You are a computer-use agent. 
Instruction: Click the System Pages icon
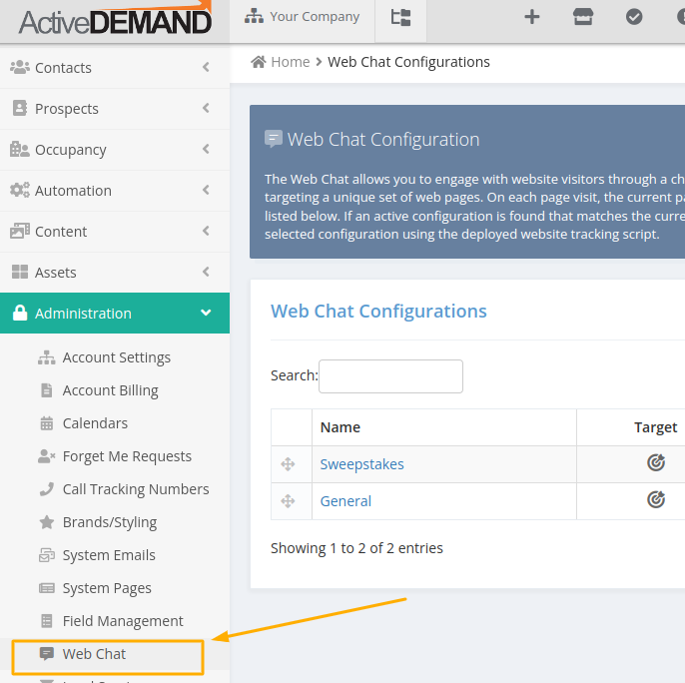coord(46,588)
